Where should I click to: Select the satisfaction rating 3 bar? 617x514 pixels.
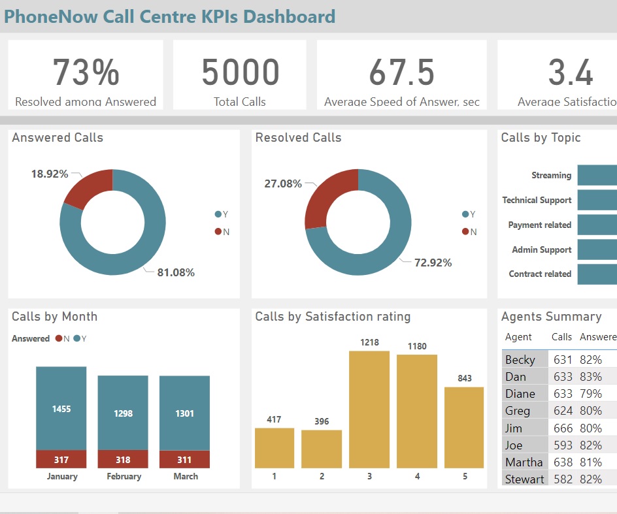[369, 410]
